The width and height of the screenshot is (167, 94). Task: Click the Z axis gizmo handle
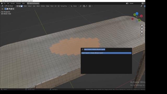(137, 14)
